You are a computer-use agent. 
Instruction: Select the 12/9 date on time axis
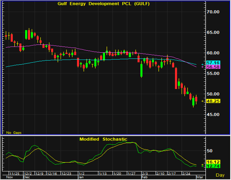(x=39, y=174)
